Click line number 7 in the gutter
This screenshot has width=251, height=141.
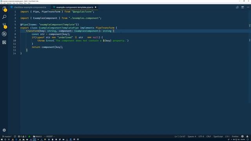(15, 31)
